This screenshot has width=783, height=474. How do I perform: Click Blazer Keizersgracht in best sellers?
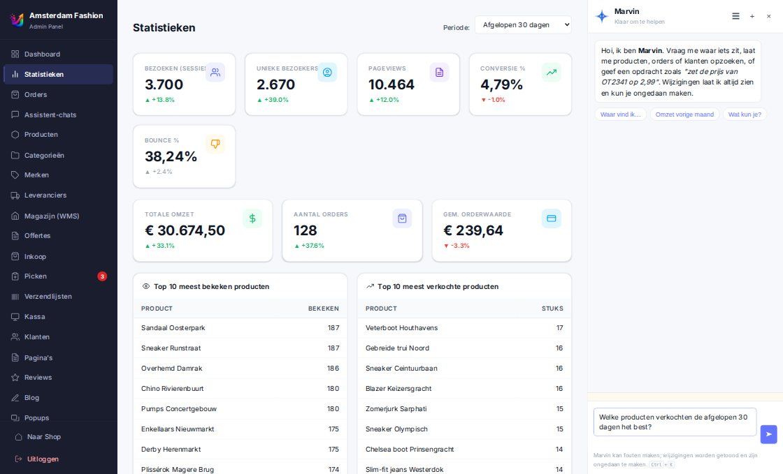pyautogui.click(x=398, y=389)
